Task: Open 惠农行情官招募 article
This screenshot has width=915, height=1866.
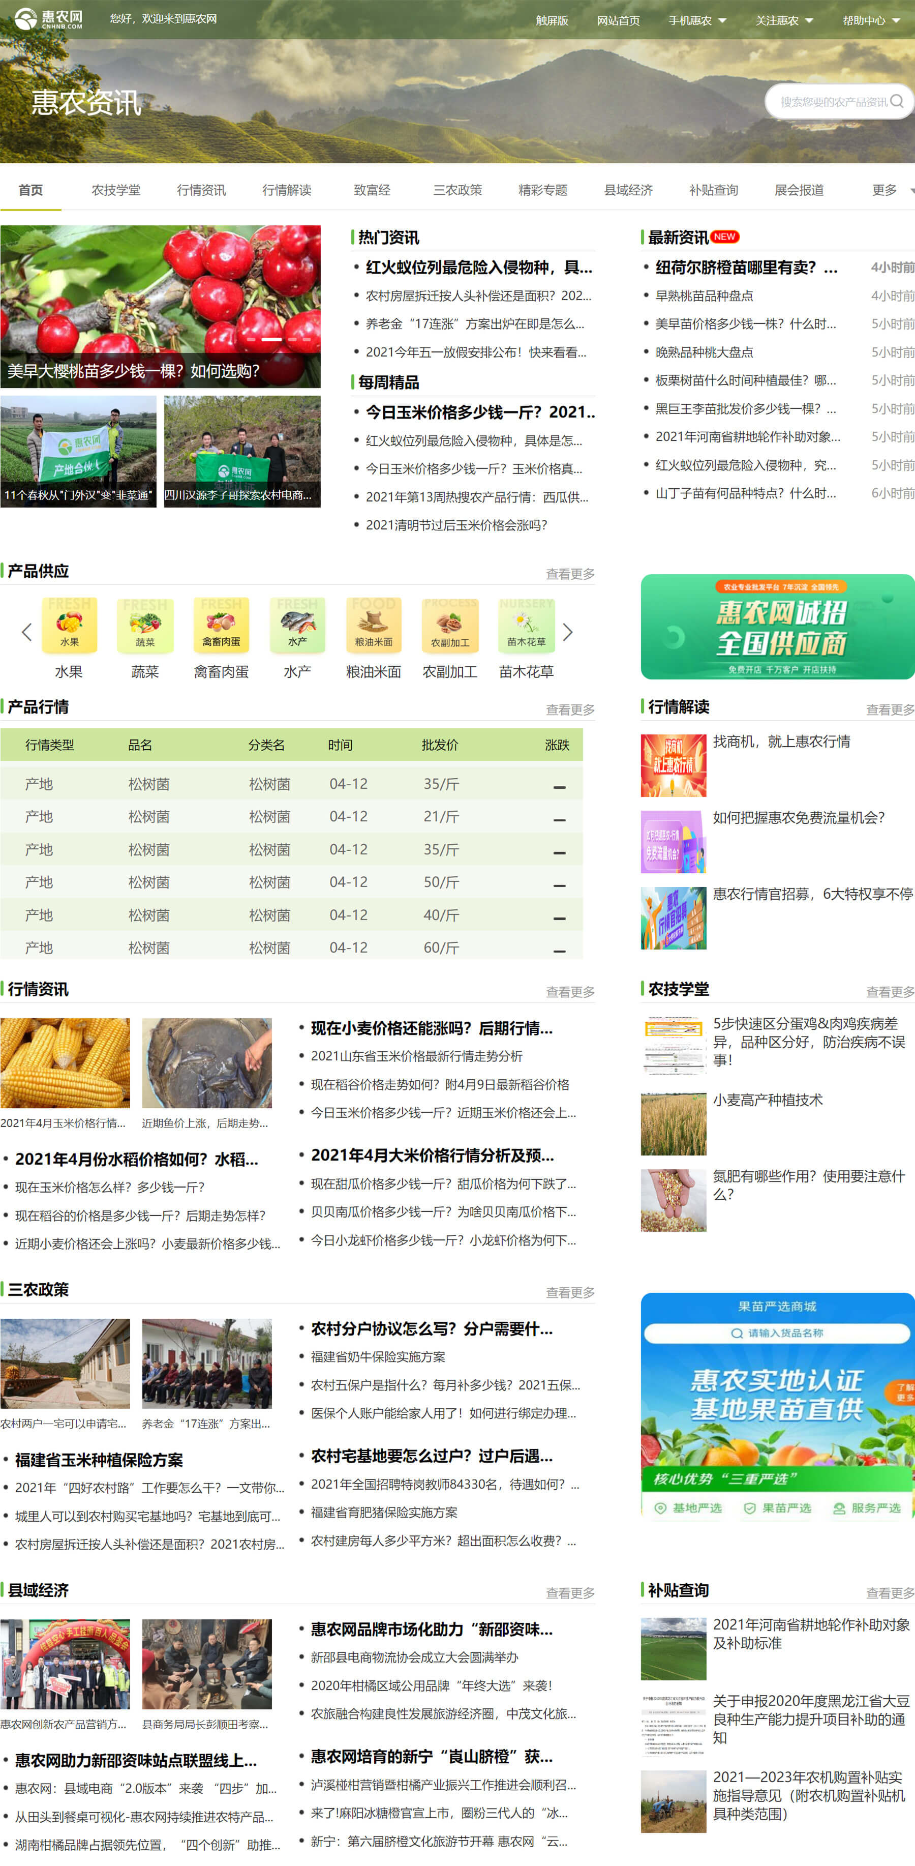Action: [x=813, y=894]
